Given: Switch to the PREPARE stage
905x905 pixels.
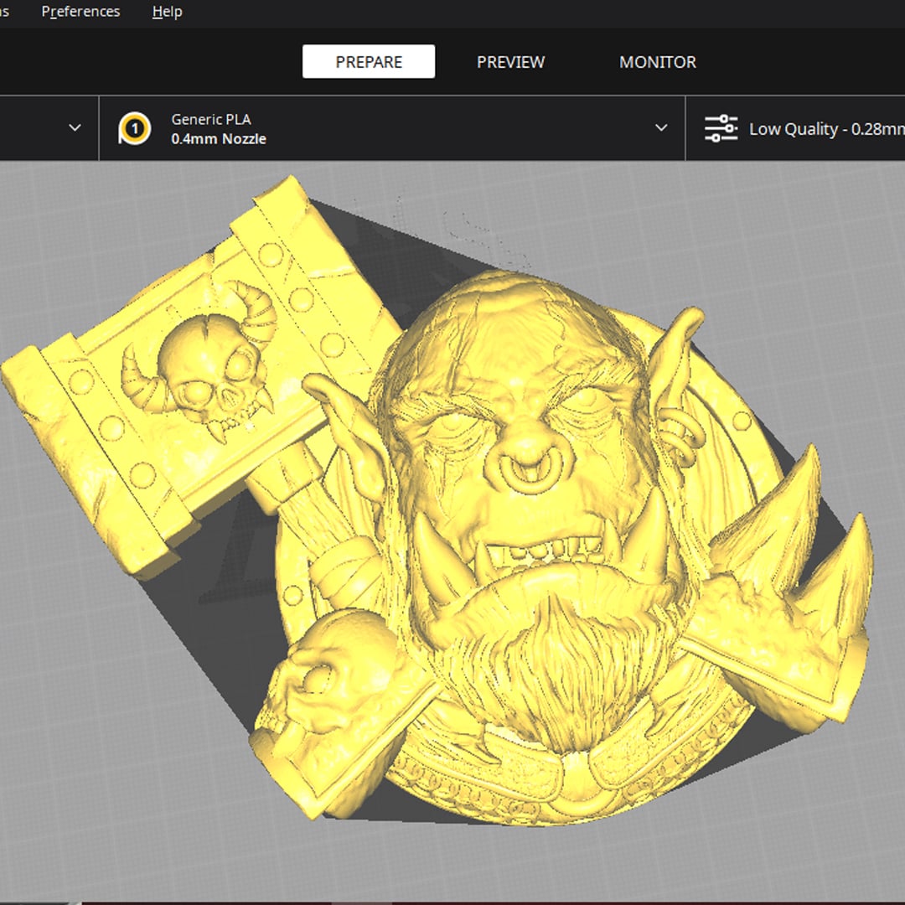Looking at the screenshot, I should coord(368,62).
